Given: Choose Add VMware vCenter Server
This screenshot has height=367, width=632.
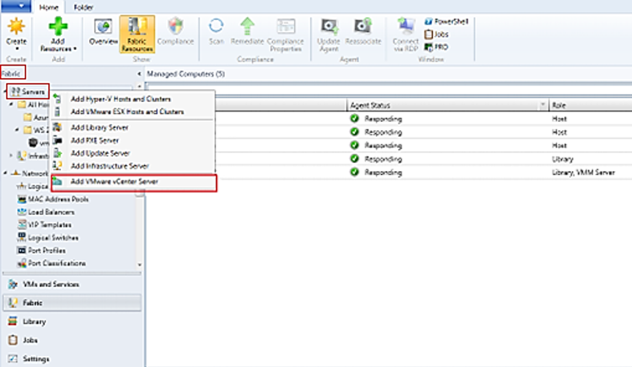Looking at the screenshot, I should pos(114,182).
